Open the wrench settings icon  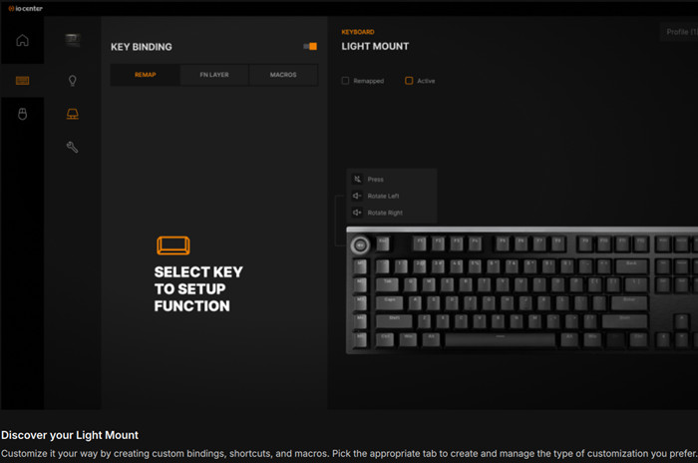pos(72,147)
